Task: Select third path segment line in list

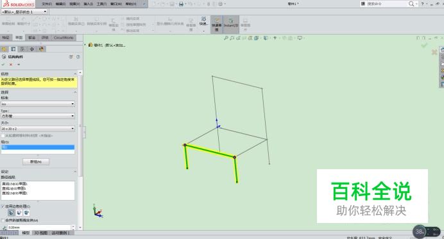Action: click(15, 193)
